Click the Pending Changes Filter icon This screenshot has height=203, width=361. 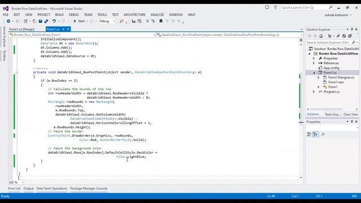[329, 36]
